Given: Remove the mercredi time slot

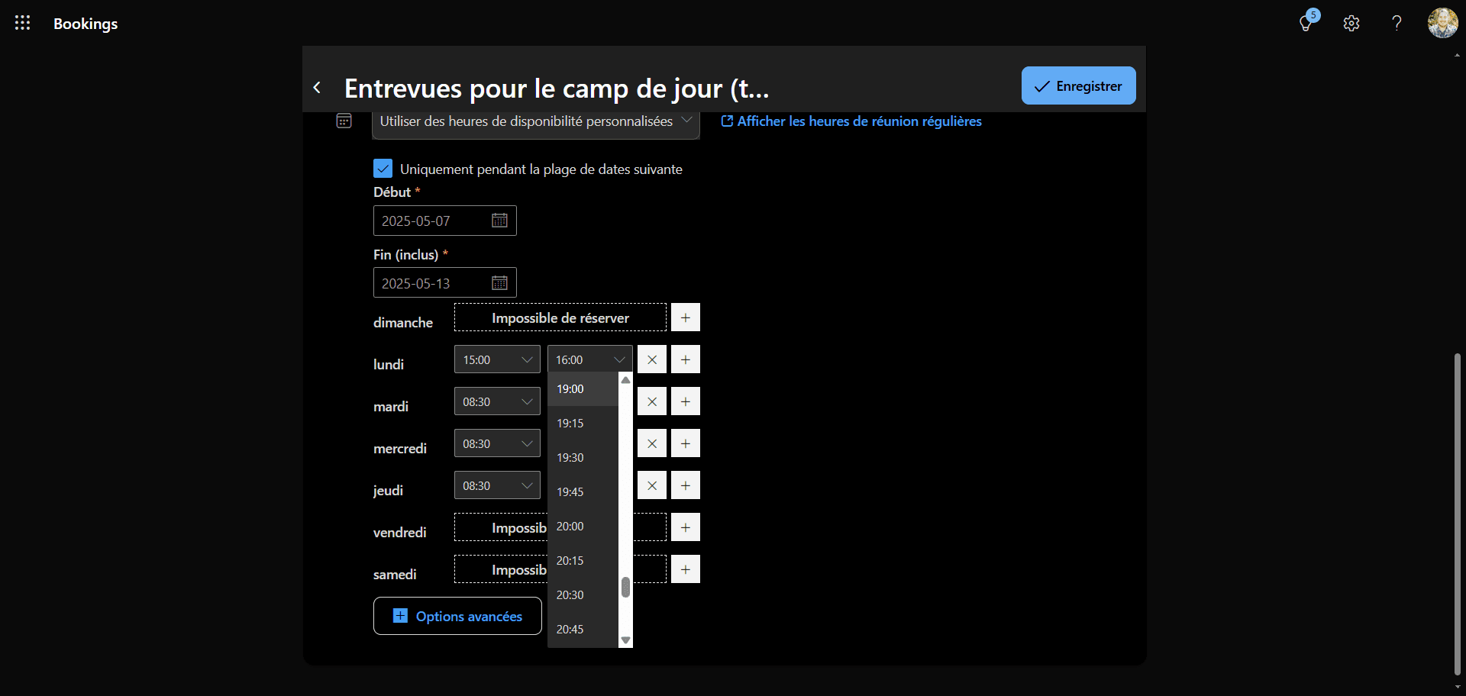Looking at the screenshot, I should 652,443.
